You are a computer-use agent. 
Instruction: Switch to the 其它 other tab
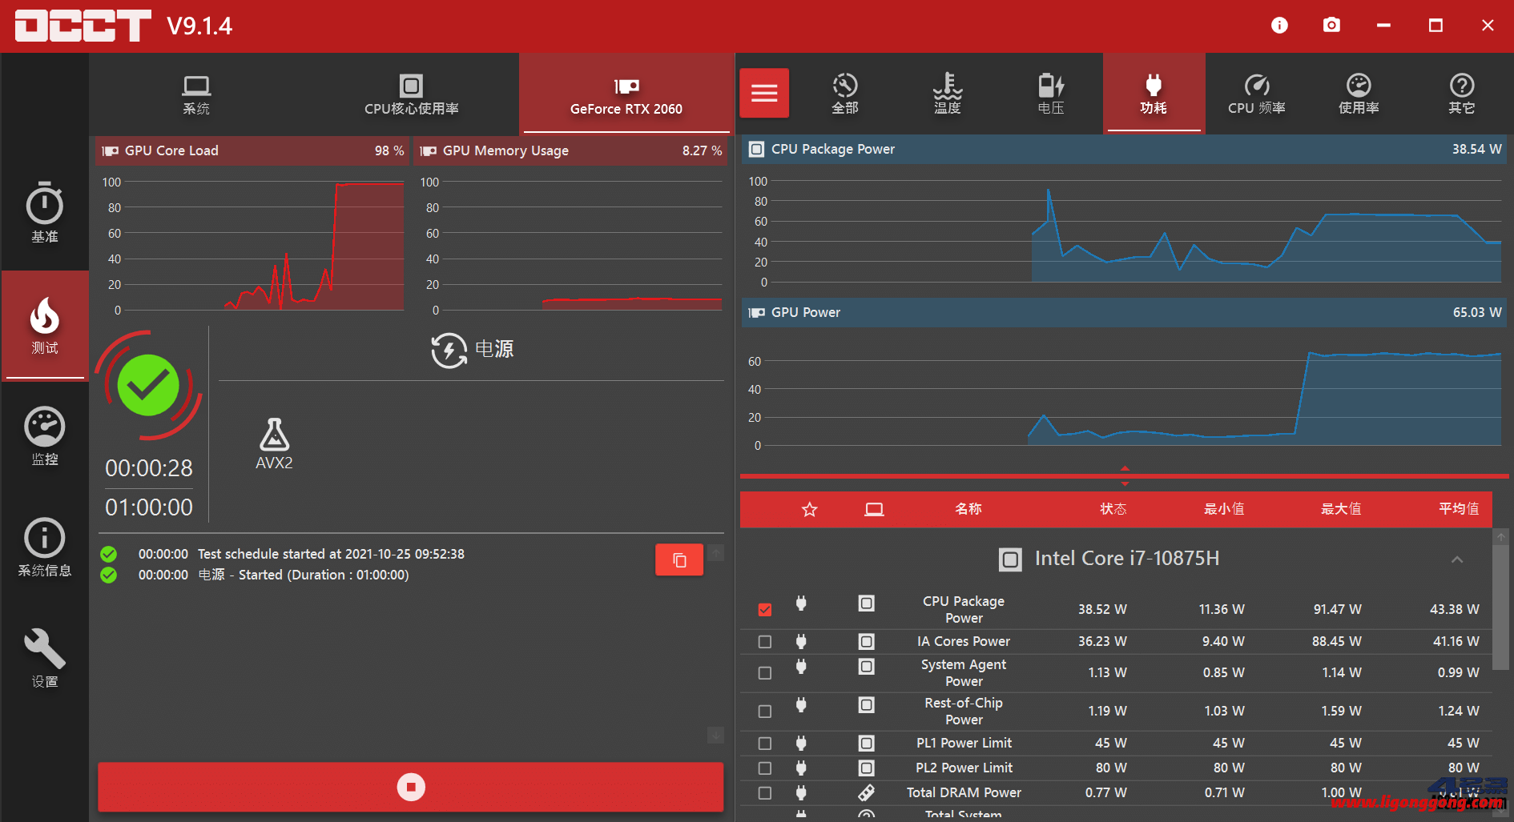coord(1462,94)
